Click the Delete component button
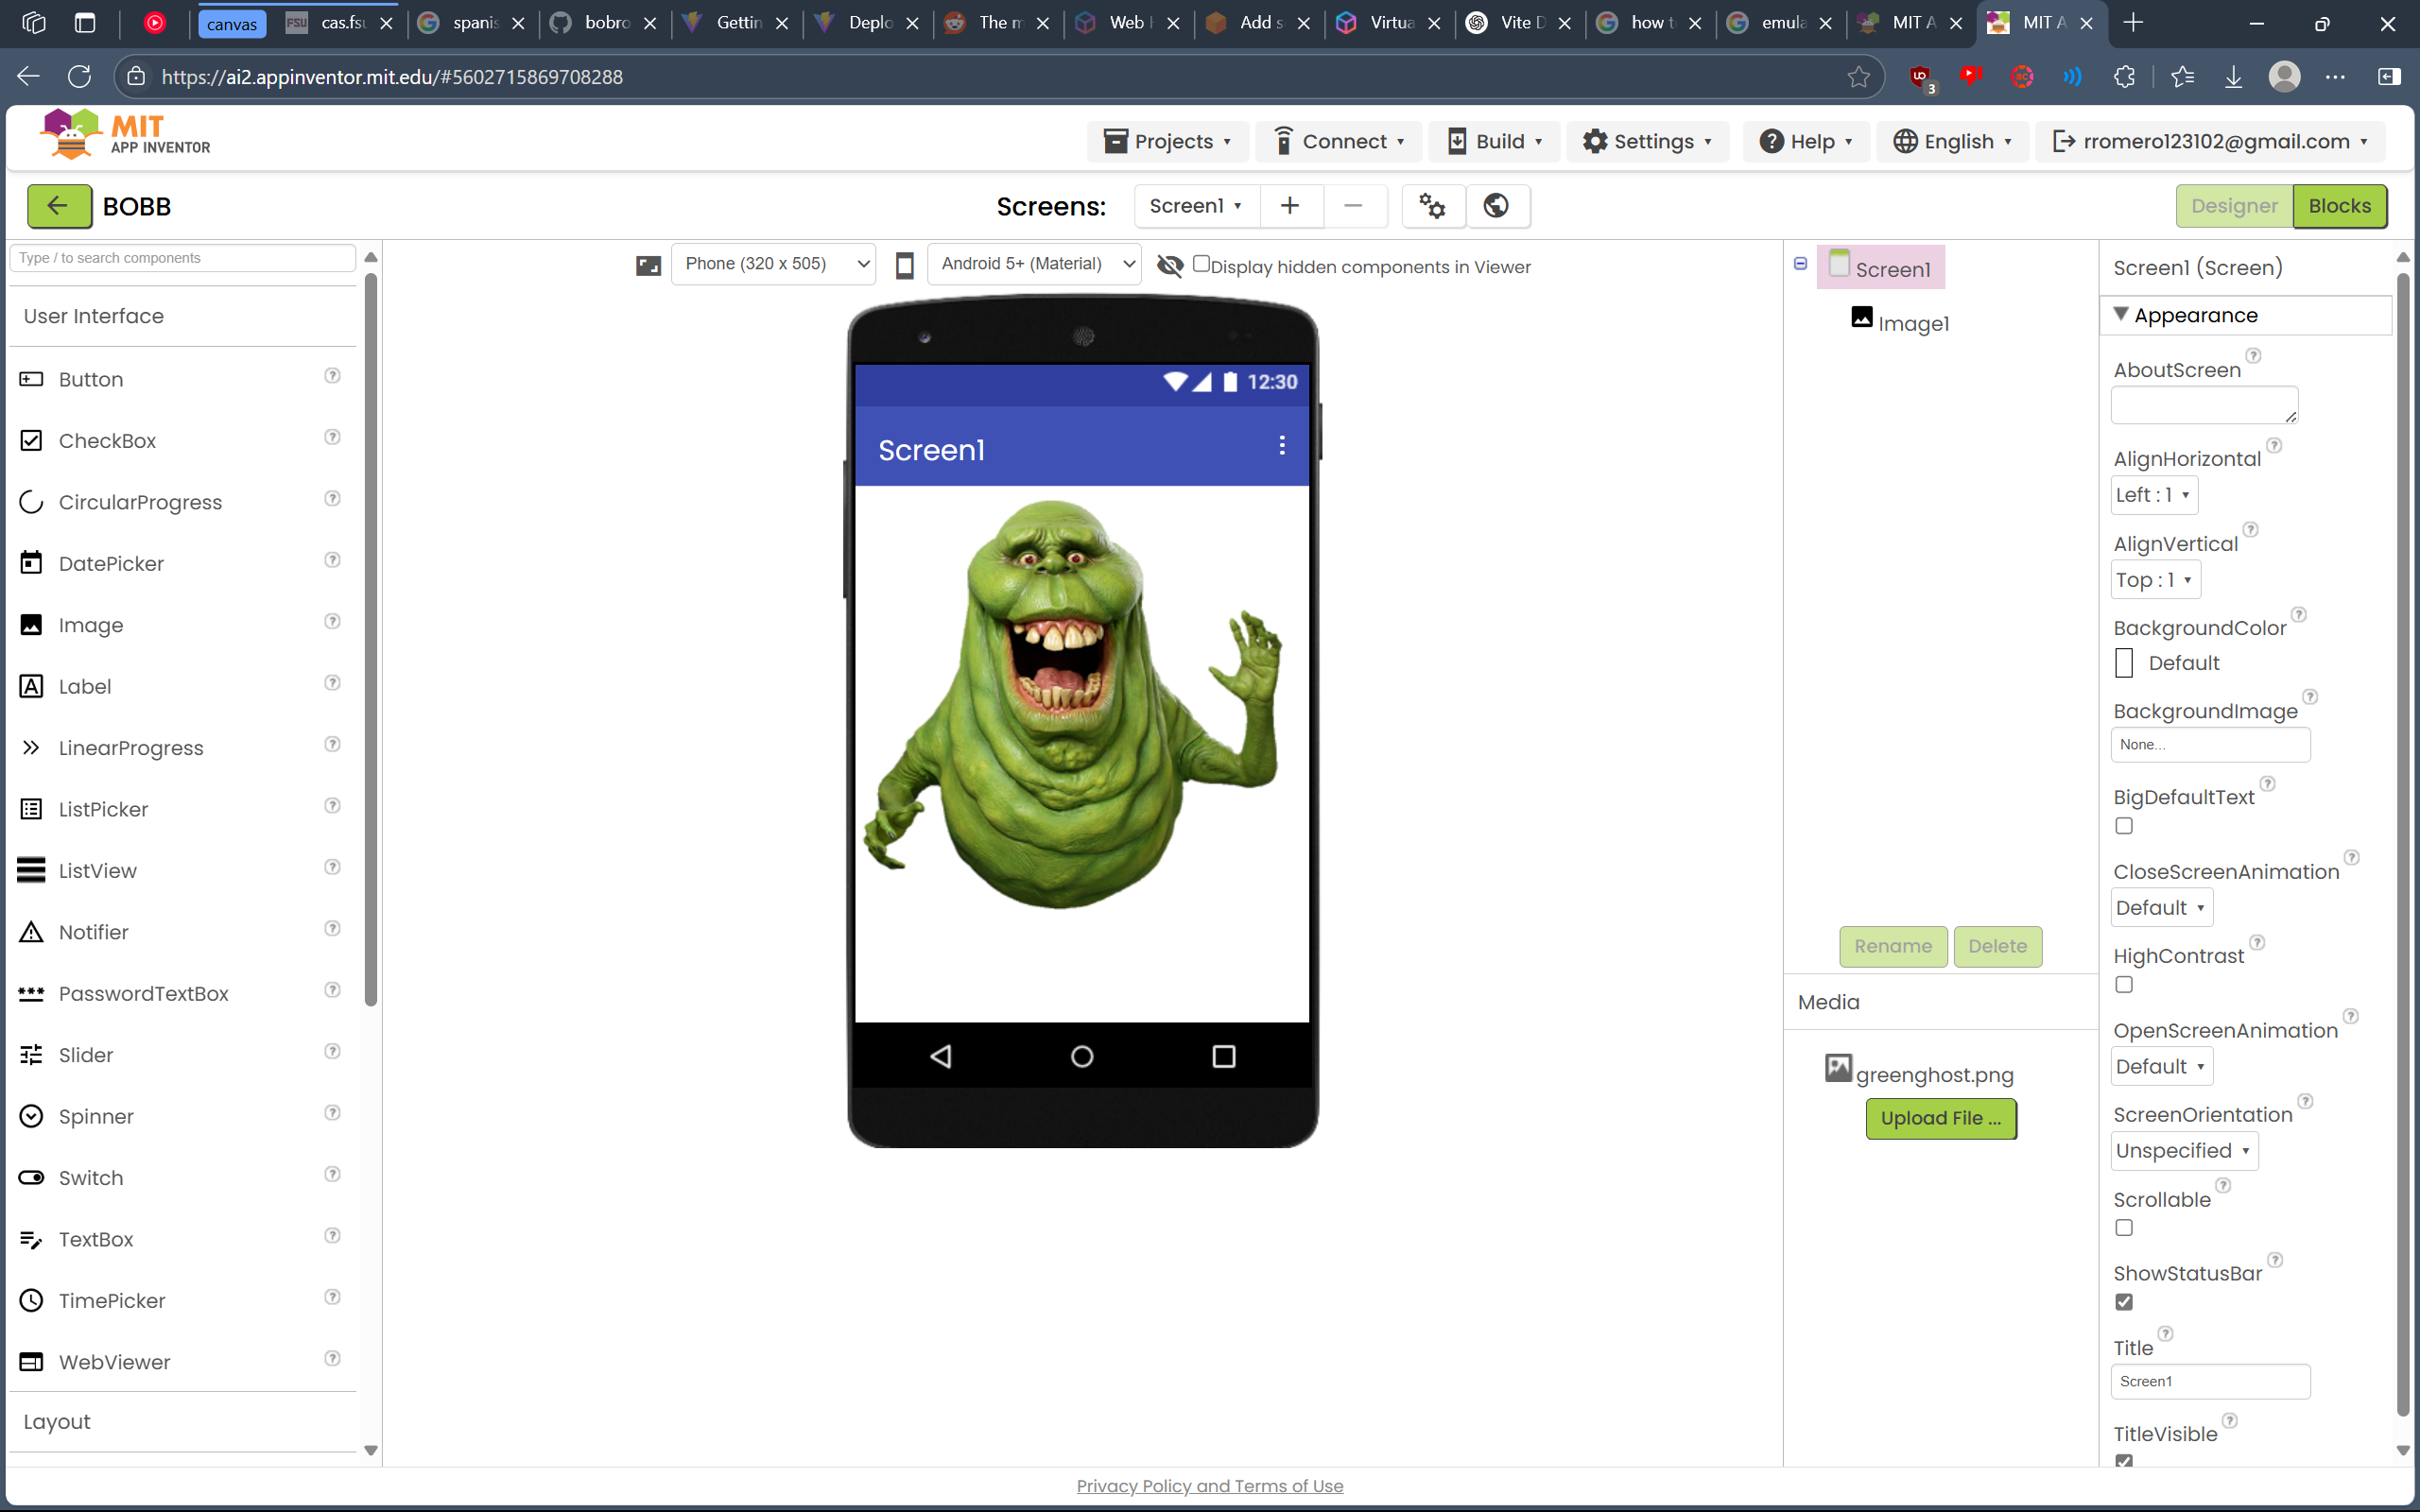 pyautogui.click(x=1997, y=946)
